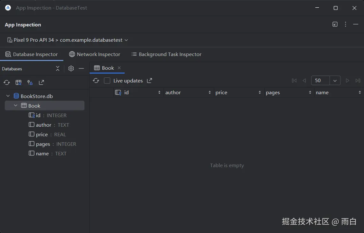Switch to the Database Inspector tab
364x233 pixels.
click(x=31, y=54)
